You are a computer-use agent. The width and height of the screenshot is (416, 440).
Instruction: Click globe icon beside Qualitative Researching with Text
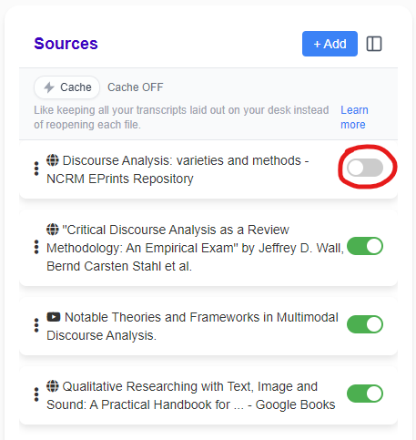click(53, 386)
